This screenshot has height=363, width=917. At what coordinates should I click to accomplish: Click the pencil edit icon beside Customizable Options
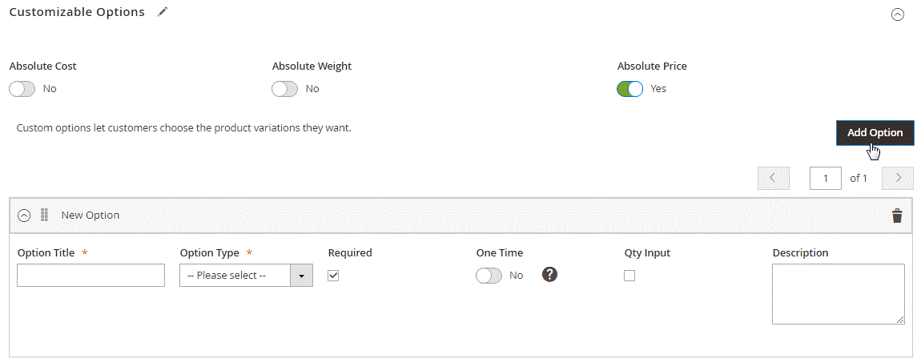pyautogui.click(x=163, y=12)
